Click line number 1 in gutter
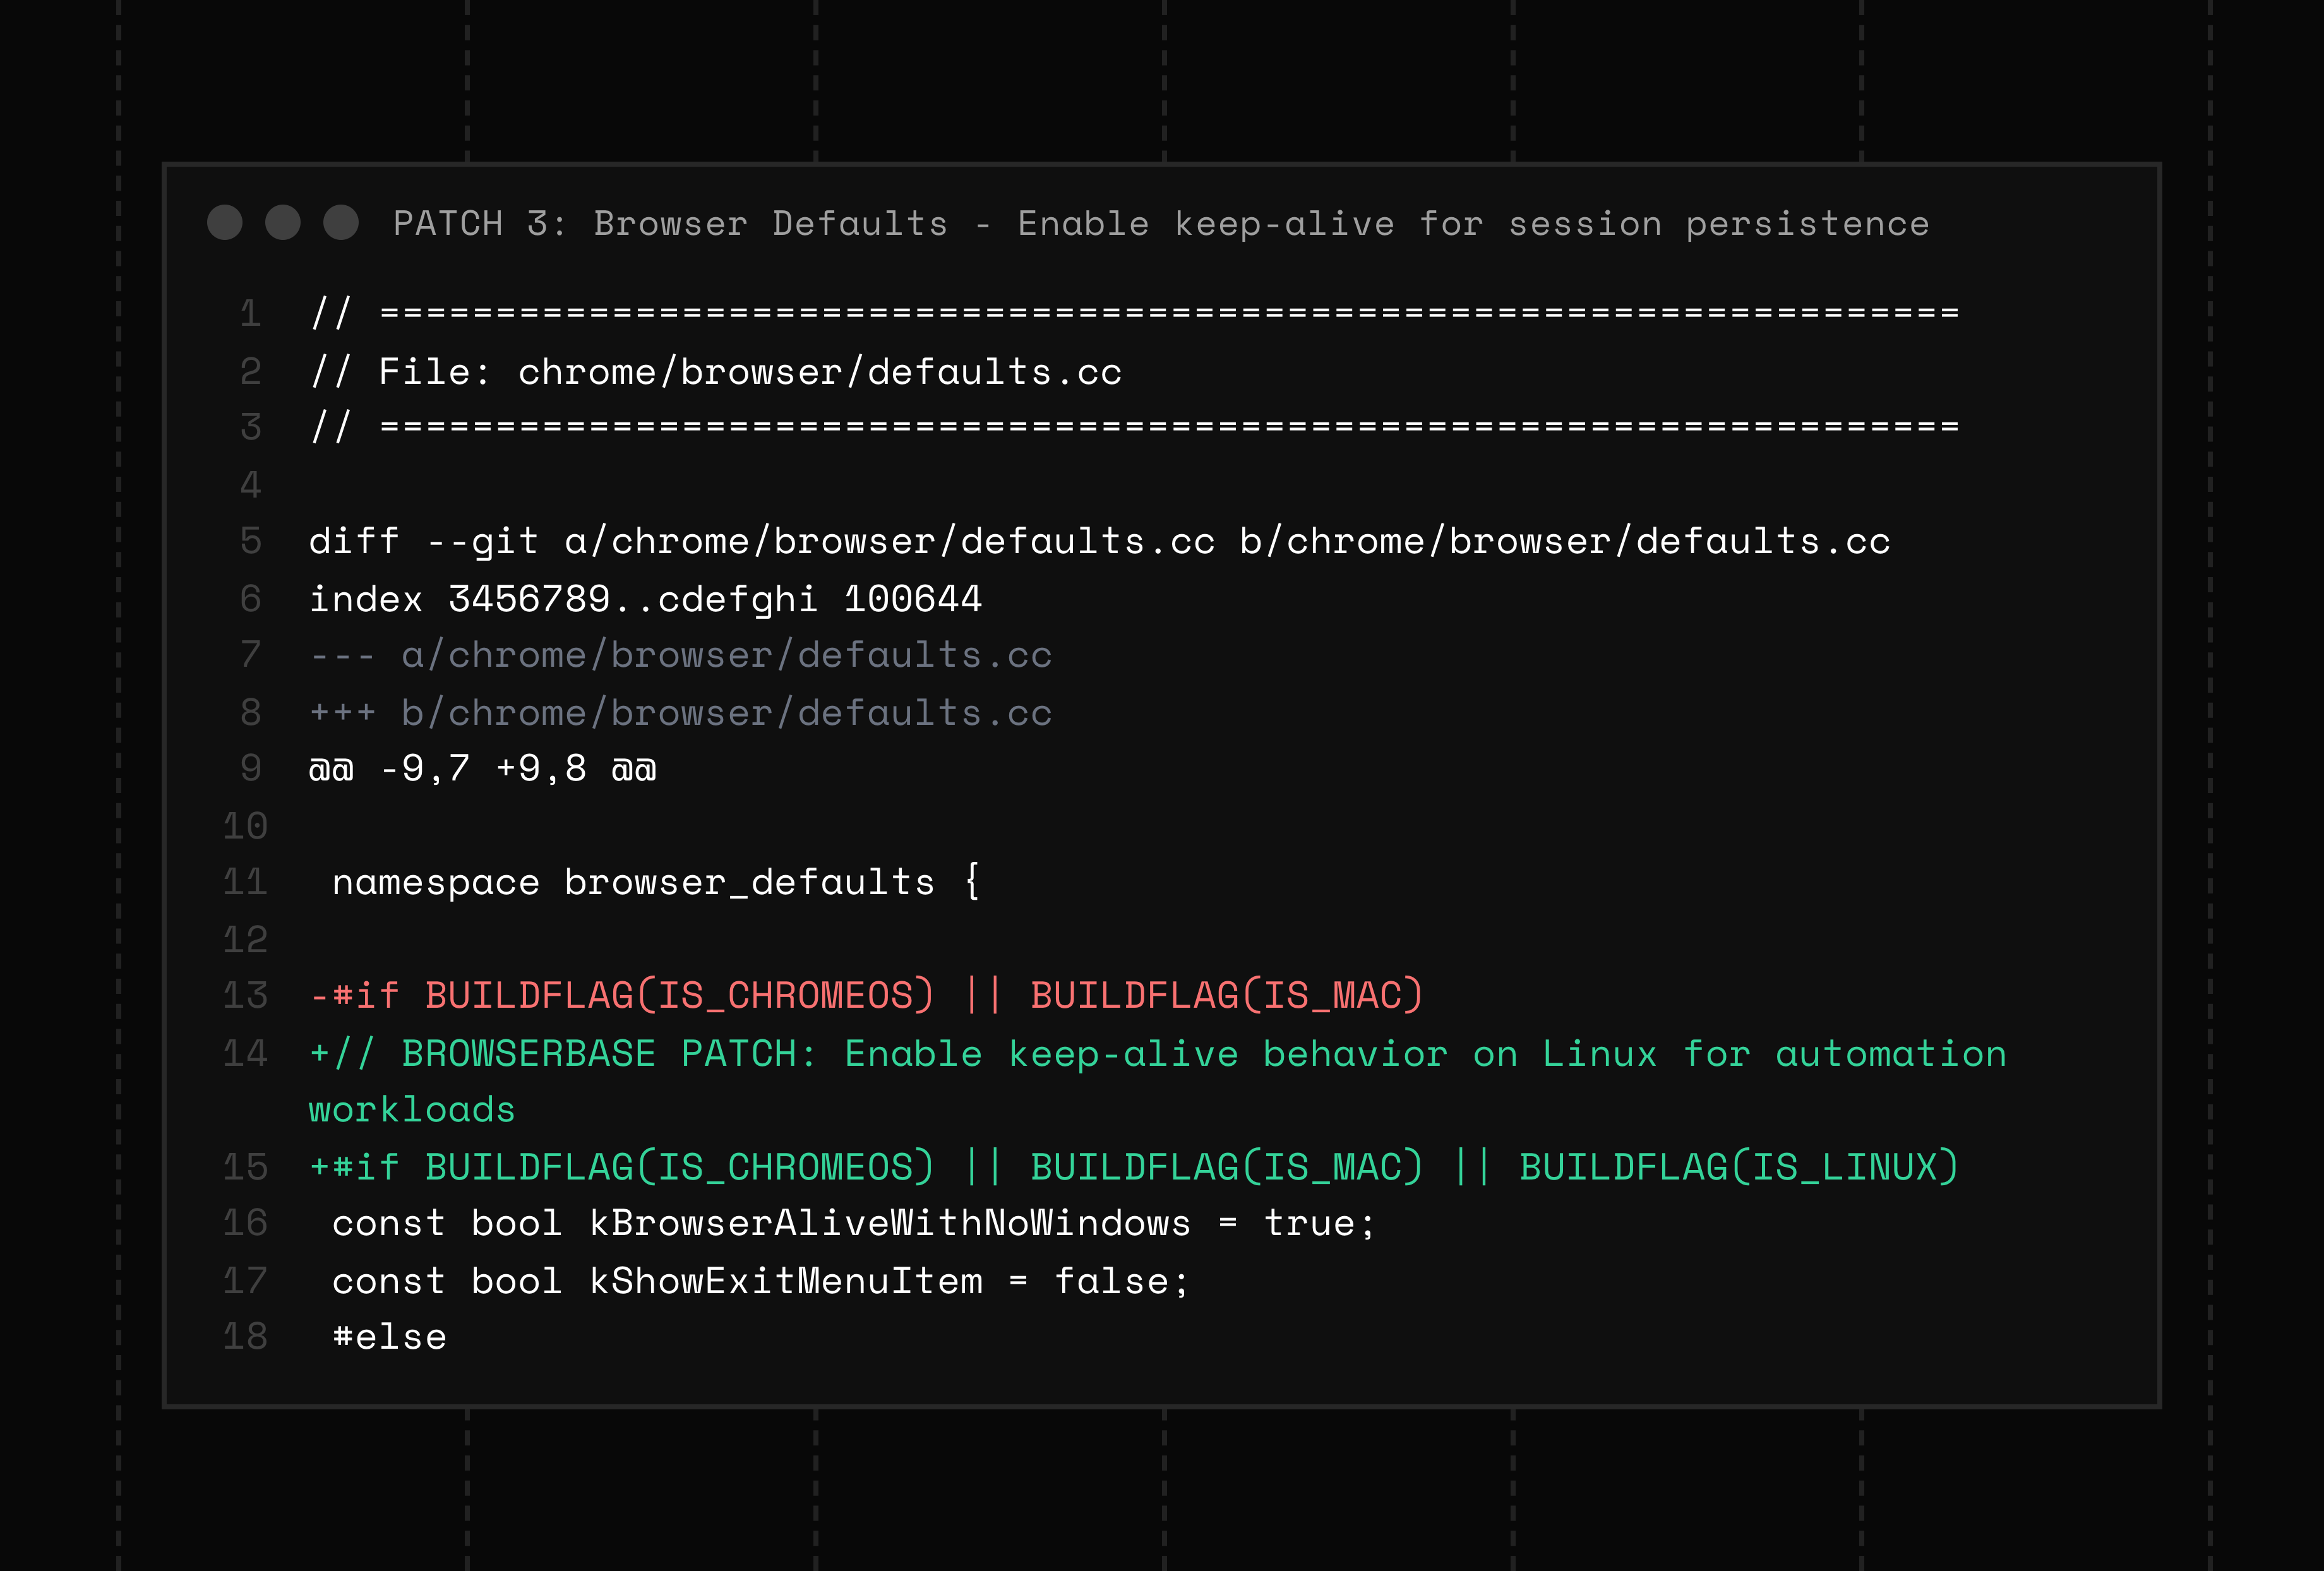Screen dimensions: 2324x1571 tap(250, 314)
